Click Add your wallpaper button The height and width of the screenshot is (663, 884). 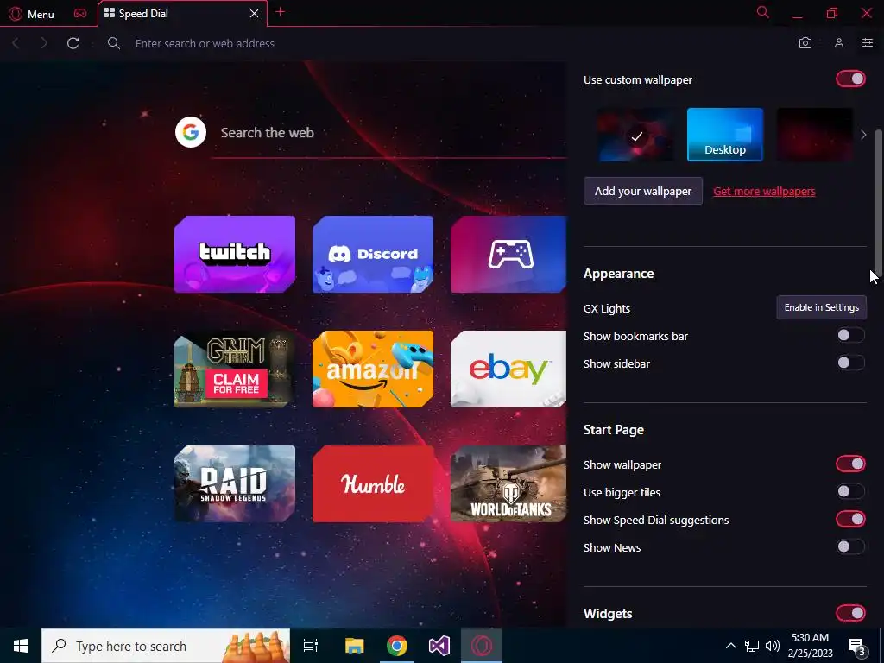[642, 191]
